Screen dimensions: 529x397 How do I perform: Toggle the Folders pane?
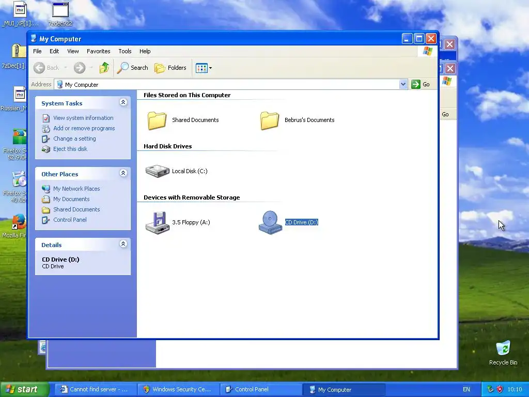pos(170,68)
